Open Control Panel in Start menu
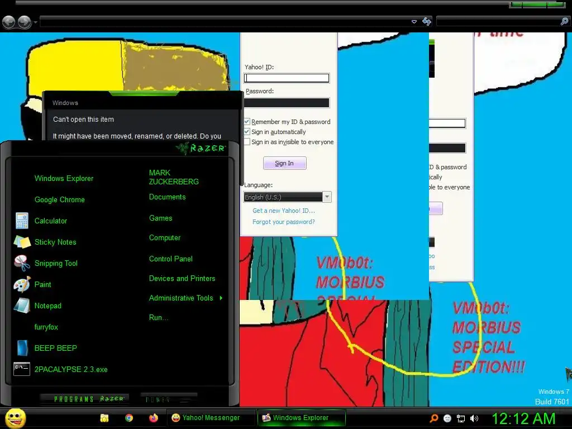Image resolution: width=572 pixels, height=429 pixels. [x=171, y=259]
